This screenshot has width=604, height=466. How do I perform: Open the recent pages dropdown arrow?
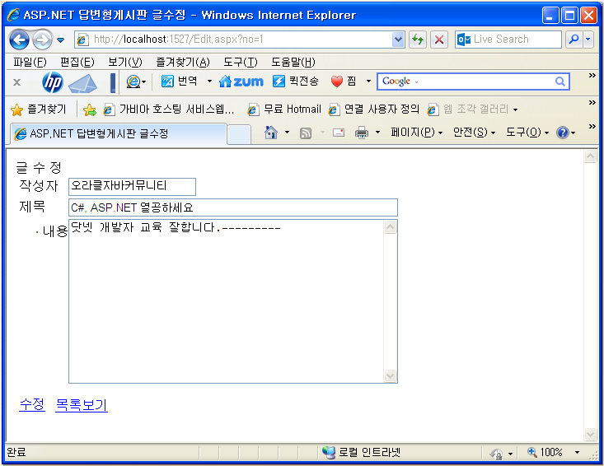click(x=60, y=40)
